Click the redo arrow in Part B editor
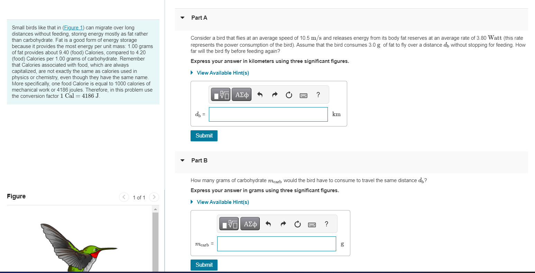Screen dimensions: 535x273 pyautogui.click(x=283, y=224)
